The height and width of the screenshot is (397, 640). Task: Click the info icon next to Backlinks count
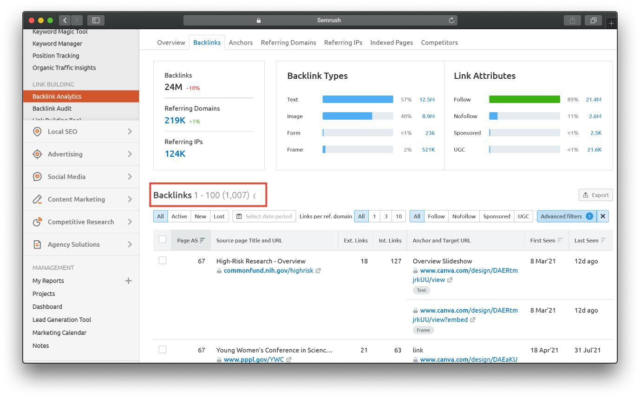pos(254,196)
